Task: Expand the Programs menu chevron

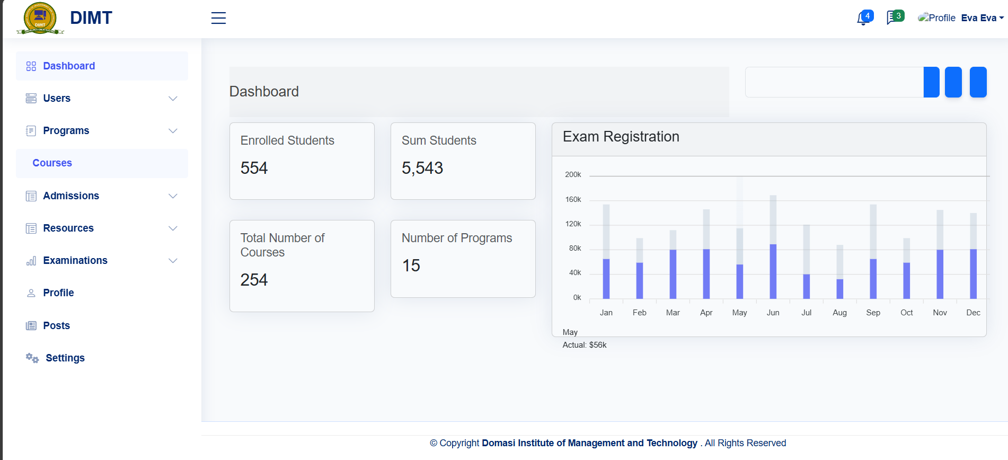Action: pyautogui.click(x=173, y=131)
